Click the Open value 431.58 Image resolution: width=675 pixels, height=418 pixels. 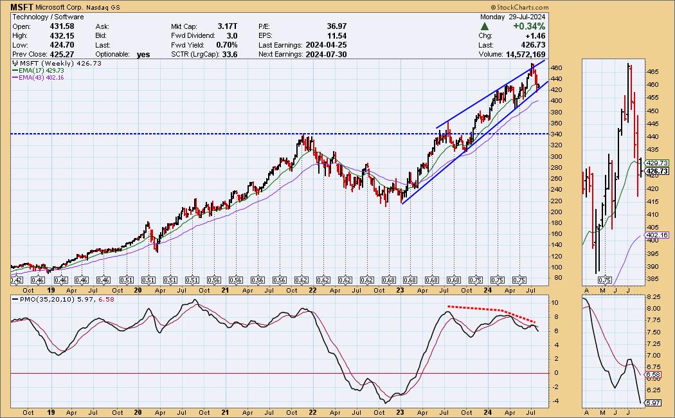pos(62,26)
